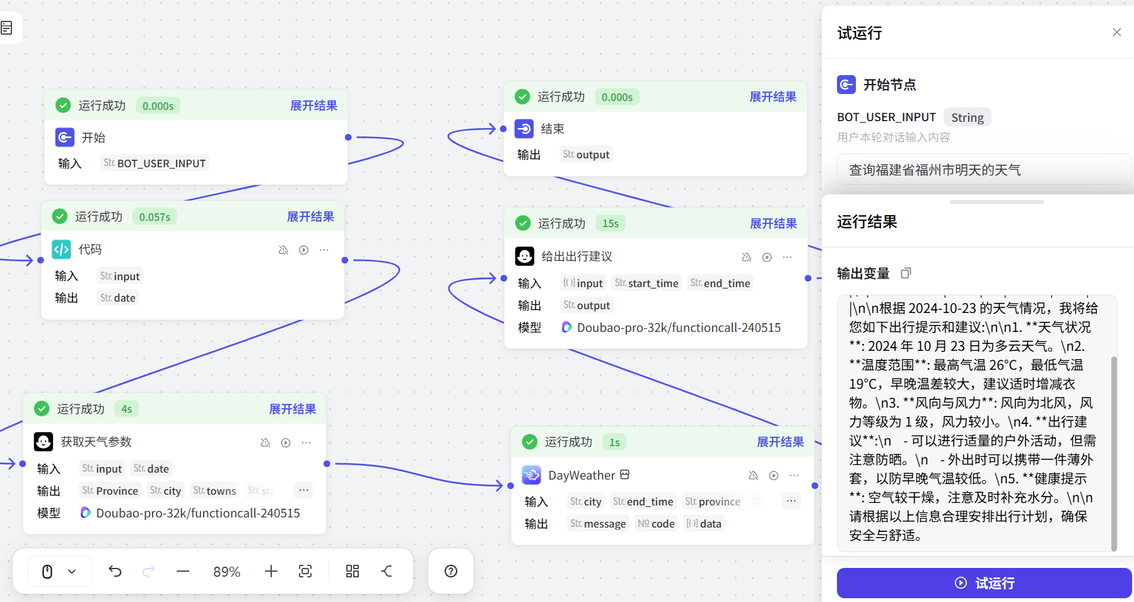Copy the 输出变量 content
The width and height of the screenshot is (1134, 602).
coord(906,273)
